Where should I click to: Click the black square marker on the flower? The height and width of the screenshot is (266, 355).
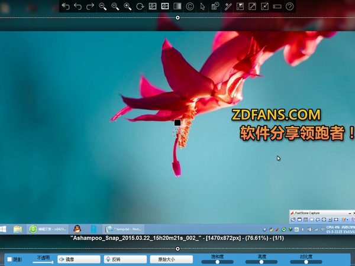(177, 122)
